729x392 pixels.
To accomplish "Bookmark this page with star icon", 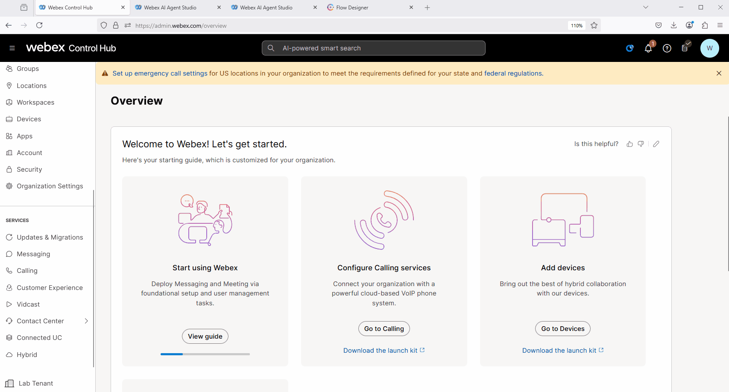I will [594, 26].
